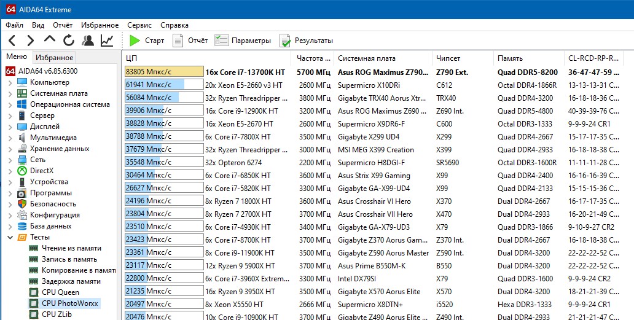Click the Результаты checkmark document icon
Screen dimensions: 634x320
click(x=285, y=41)
